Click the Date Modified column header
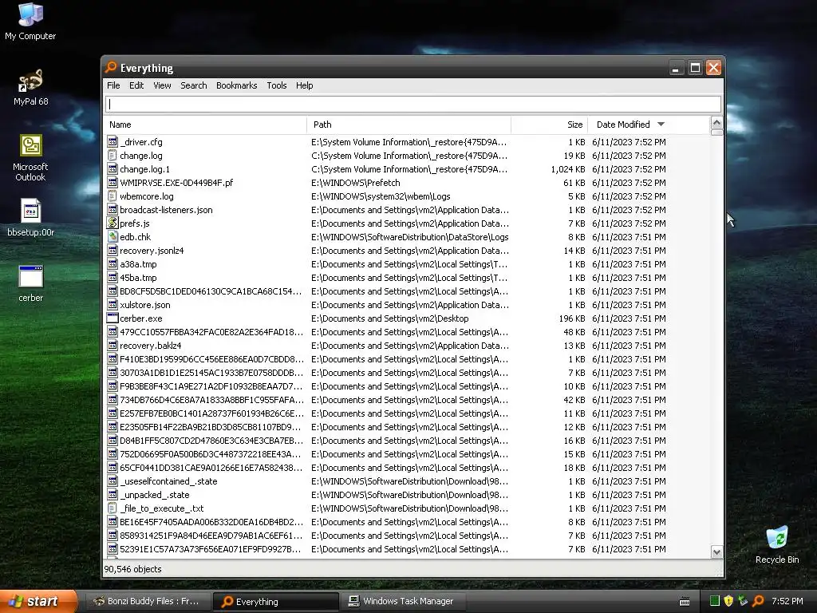 [x=649, y=125]
